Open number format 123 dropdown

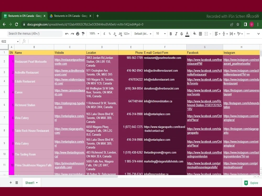pyautogui.click(x=127, y=34)
